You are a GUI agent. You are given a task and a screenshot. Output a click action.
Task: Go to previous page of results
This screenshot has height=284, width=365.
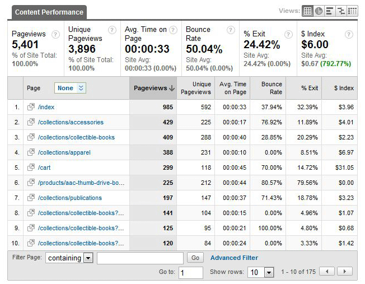[x=327, y=271]
